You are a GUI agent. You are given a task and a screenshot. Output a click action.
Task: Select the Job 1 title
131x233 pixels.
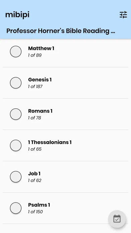coord(34,174)
